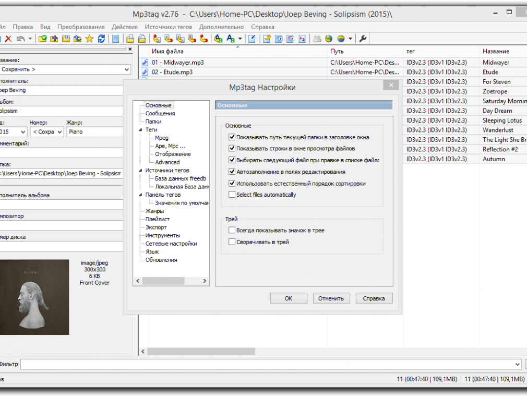The height and width of the screenshot is (397, 527).
Task: Open the Правка menu
Action: (x=23, y=27)
